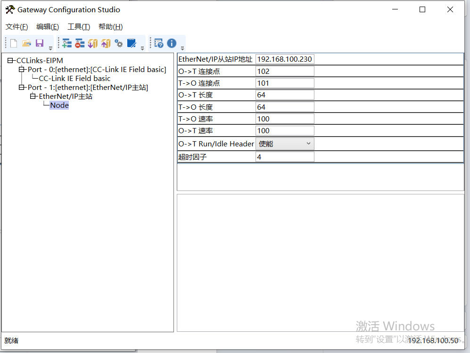The width and height of the screenshot is (470, 353).
Task: Click the O->T 连接点 field with 102
Action: pos(285,71)
